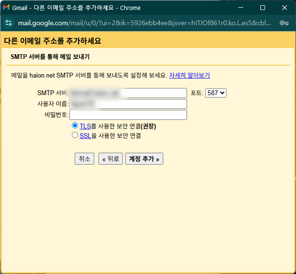Click the 비밀번호 password field
The image size is (296, 274).
128,115
